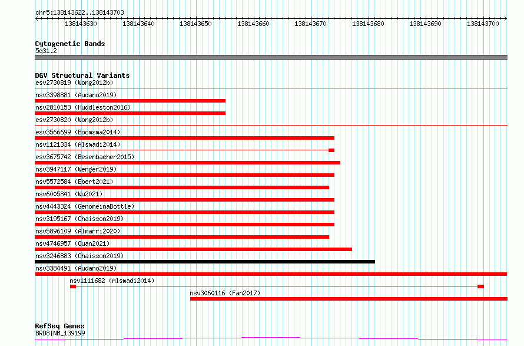524x346 pixels.
Task: Click the 5q31.2 cytogenetic band bar
Action: [271, 57]
